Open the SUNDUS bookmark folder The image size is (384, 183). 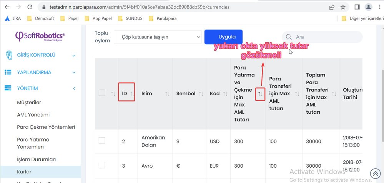(x=130, y=18)
